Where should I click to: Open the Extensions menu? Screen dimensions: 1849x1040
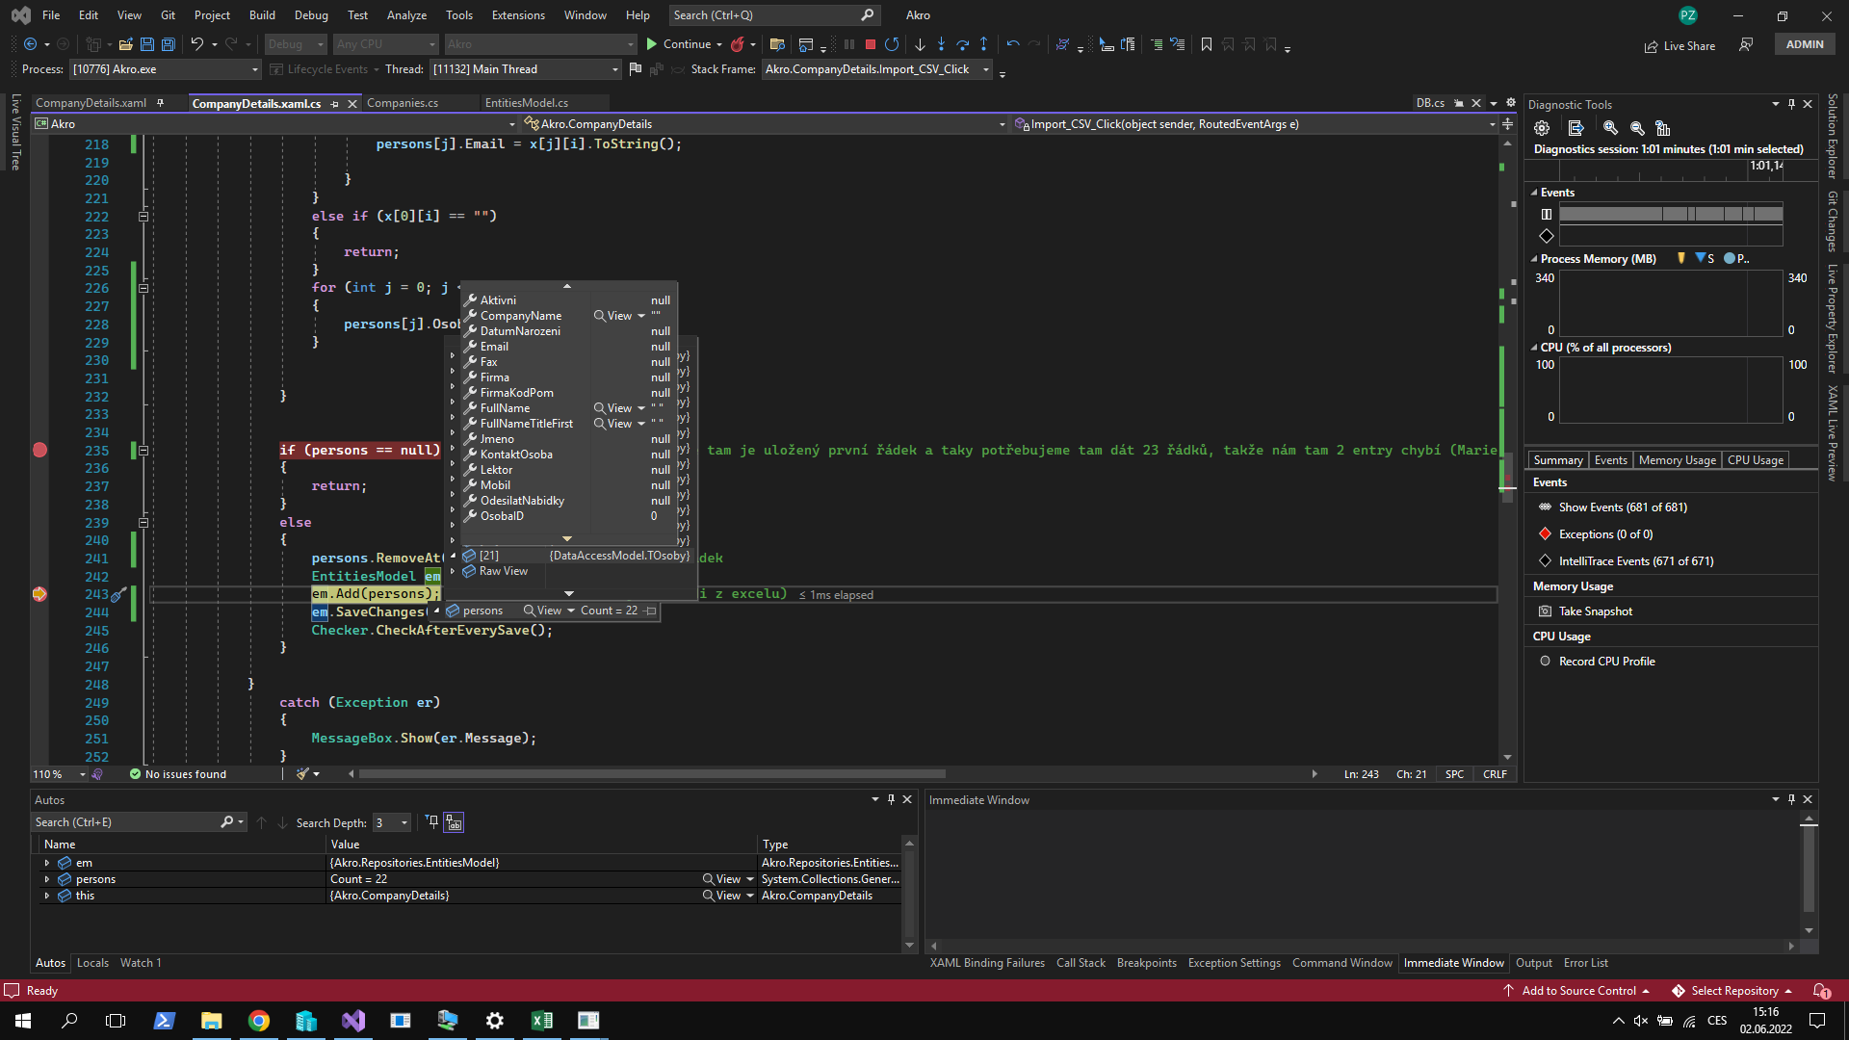(x=518, y=15)
